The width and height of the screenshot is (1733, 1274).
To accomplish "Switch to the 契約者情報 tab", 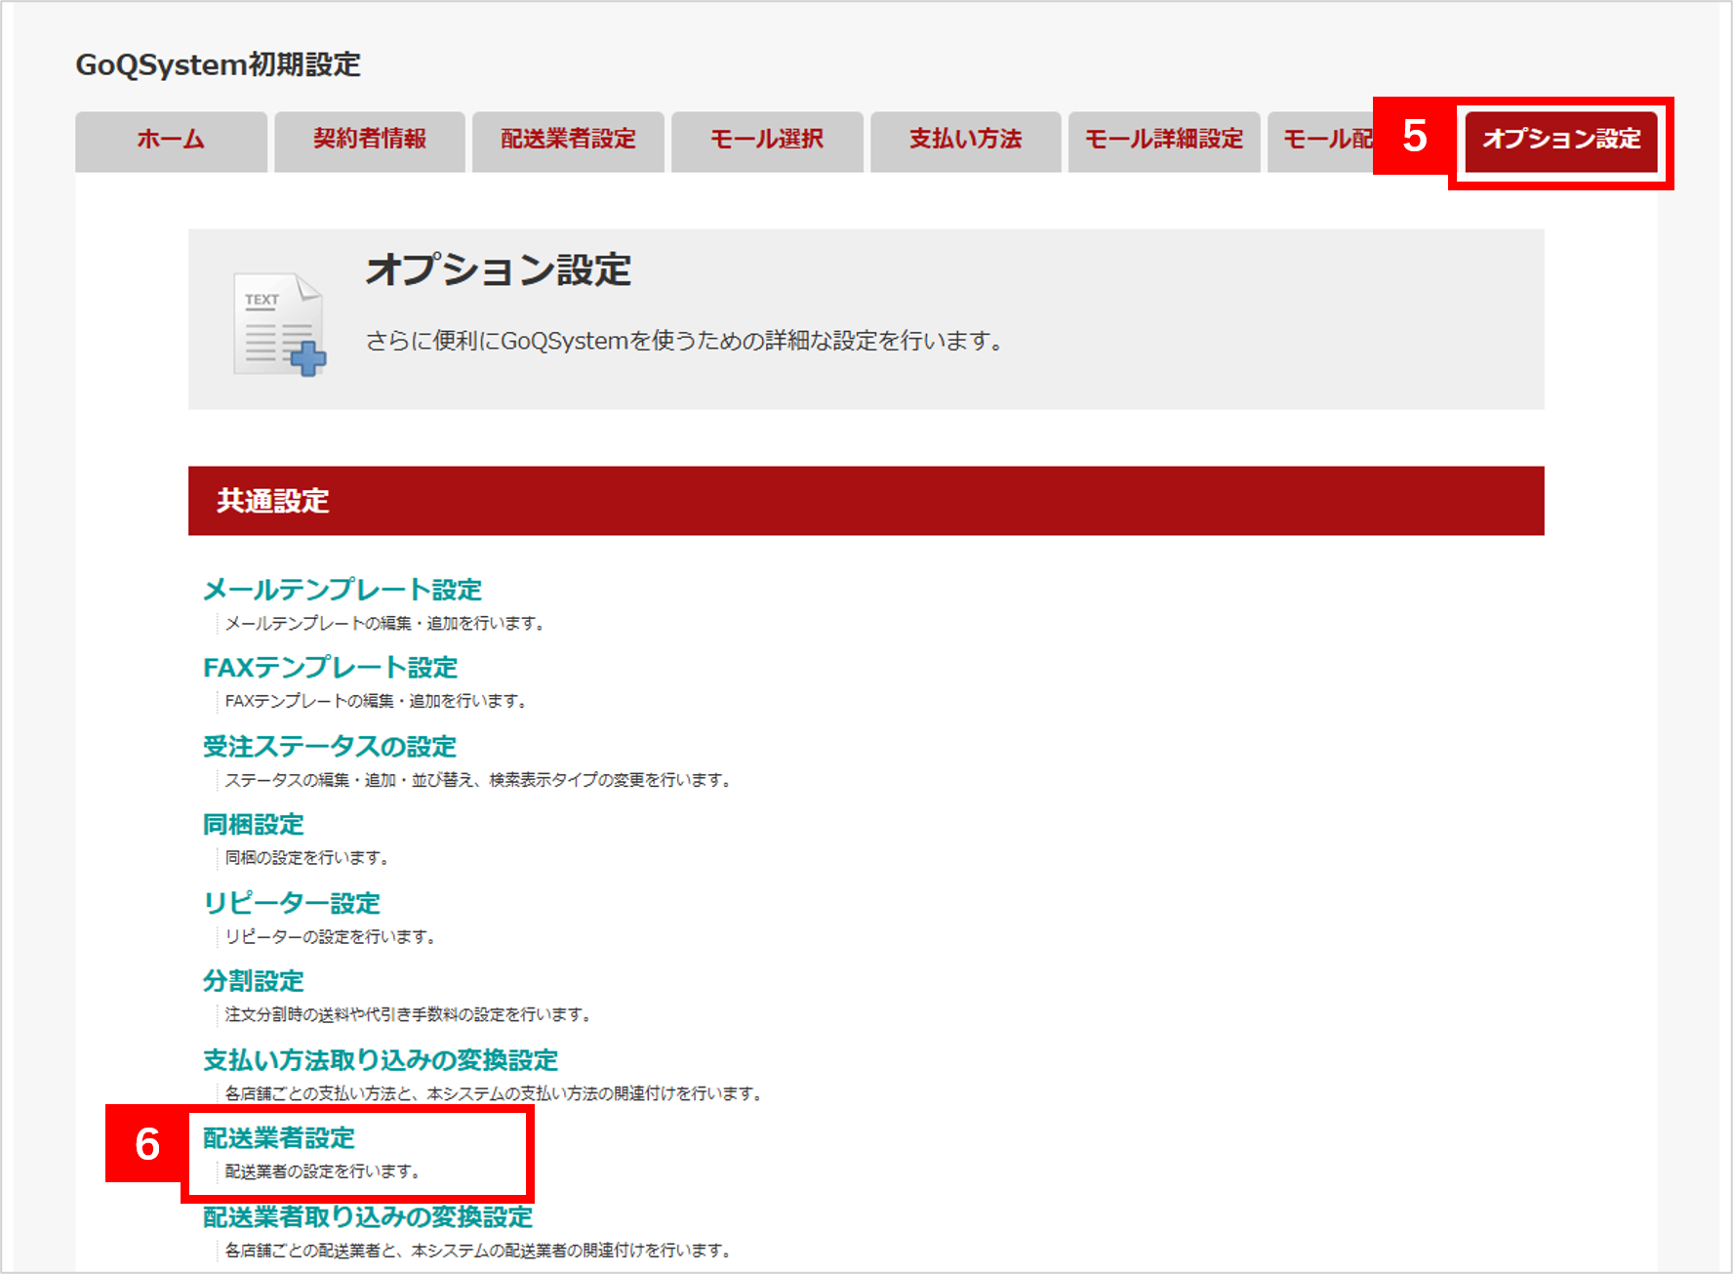I will [x=369, y=140].
